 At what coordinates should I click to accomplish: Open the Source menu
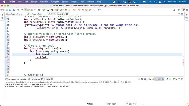tap(34, 2)
